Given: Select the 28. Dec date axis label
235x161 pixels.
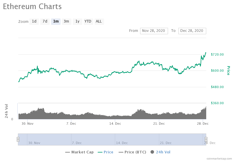Looking at the screenshot, I should [x=203, y=124].
